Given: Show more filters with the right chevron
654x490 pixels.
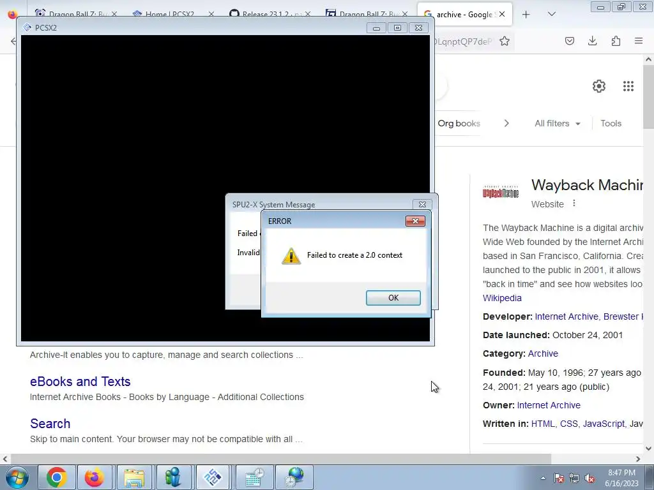Looking at the screenshot, I should (506, 123).
